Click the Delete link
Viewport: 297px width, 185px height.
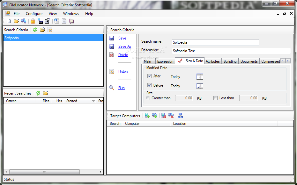tap(123, 55)
